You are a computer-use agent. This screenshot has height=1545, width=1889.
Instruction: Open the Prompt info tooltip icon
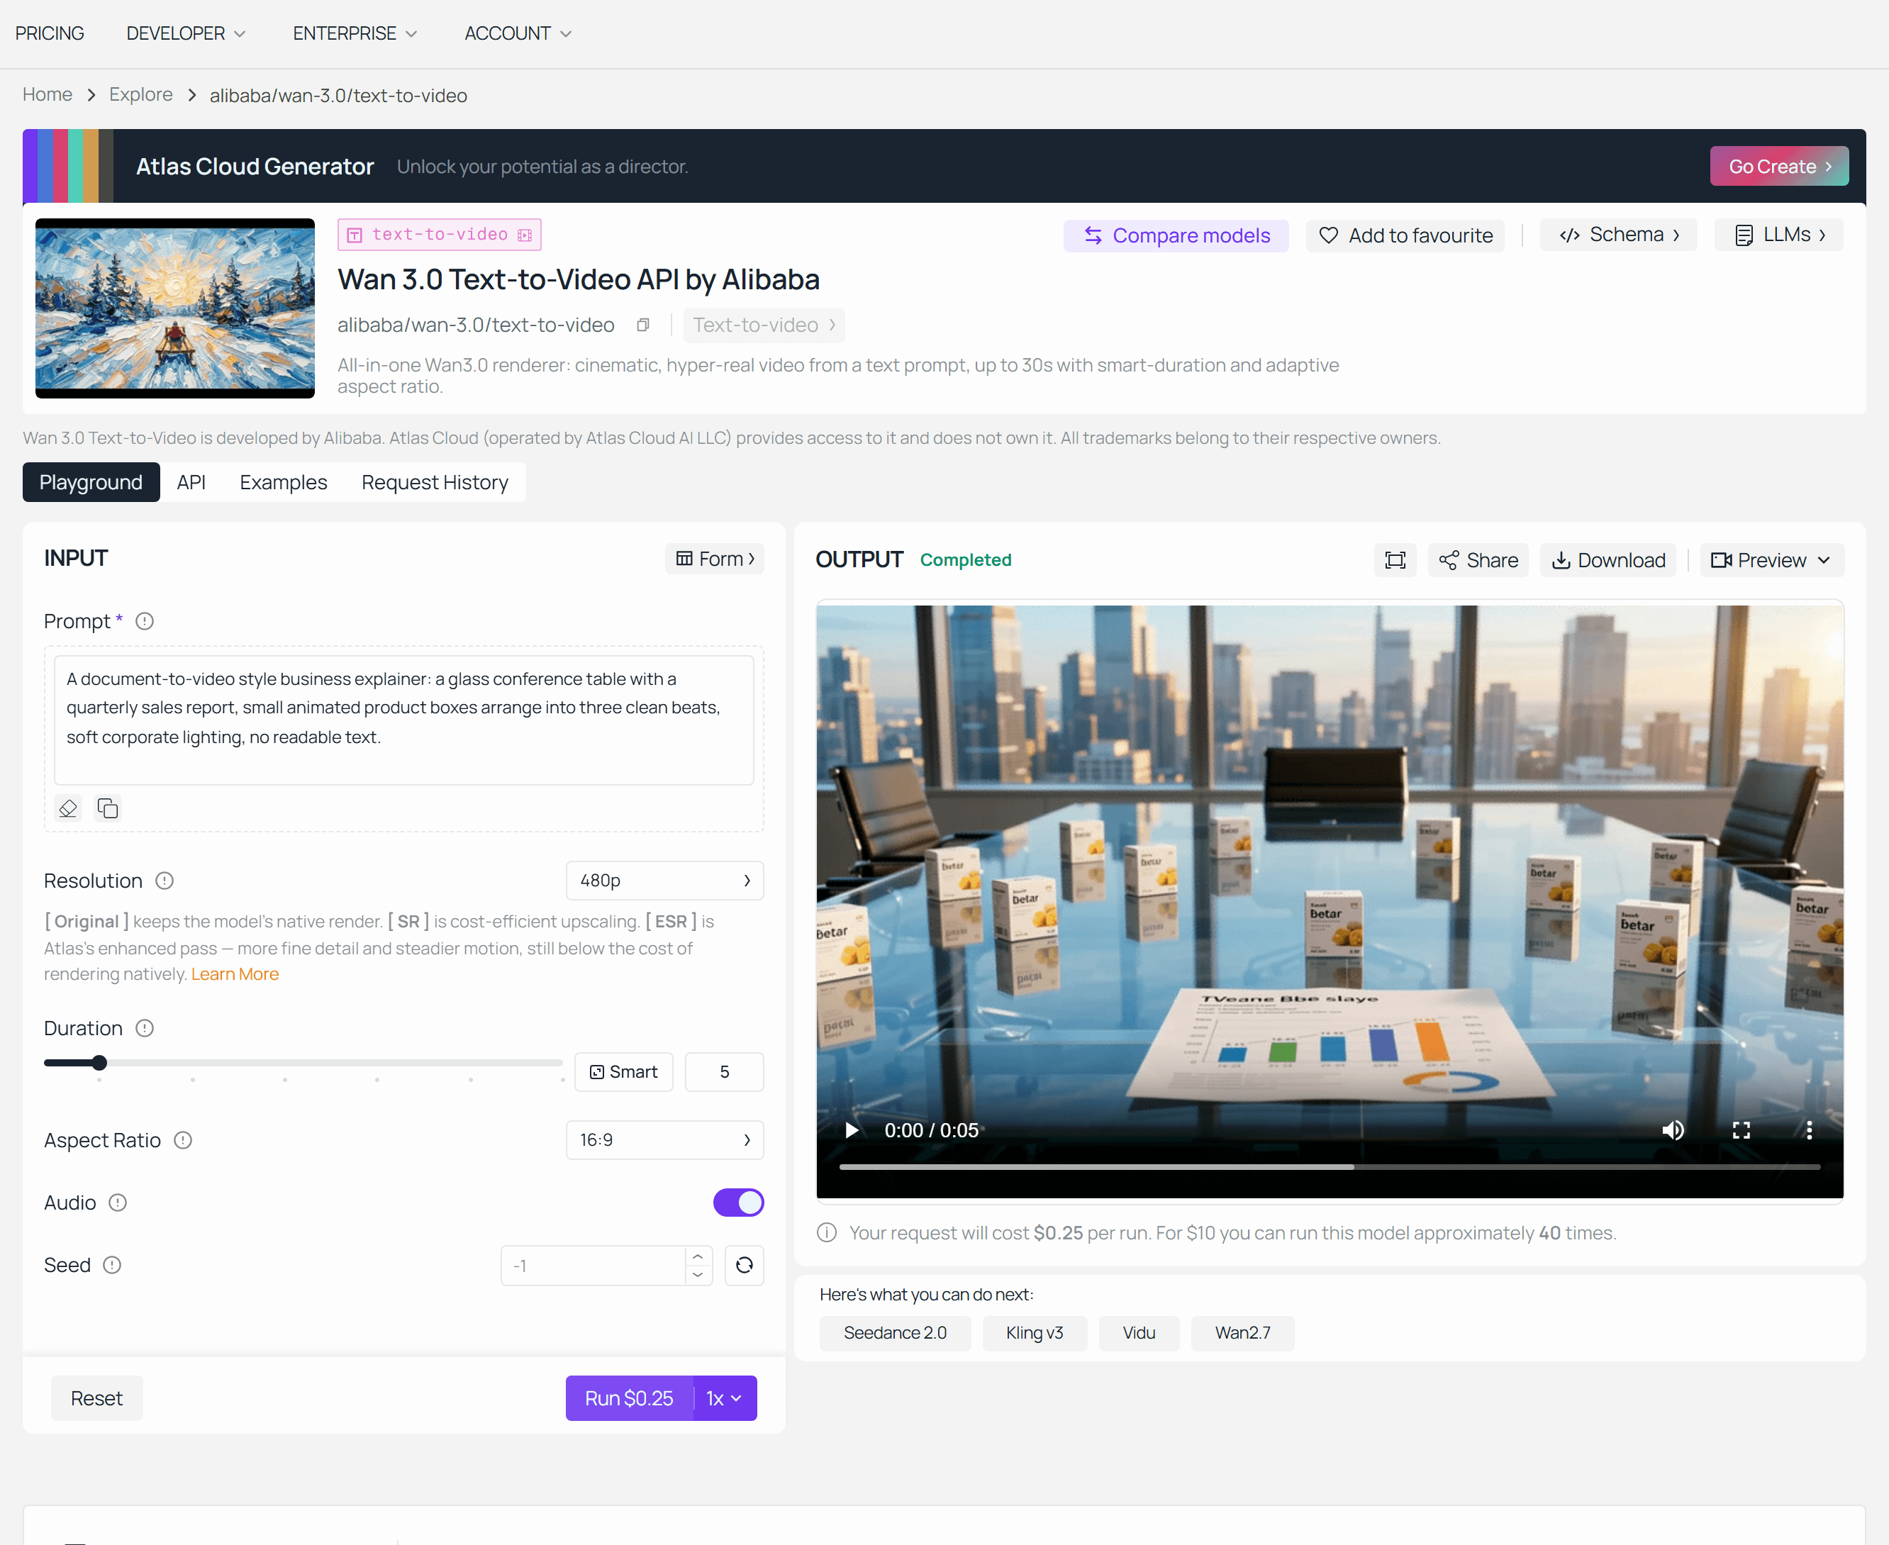144,621
